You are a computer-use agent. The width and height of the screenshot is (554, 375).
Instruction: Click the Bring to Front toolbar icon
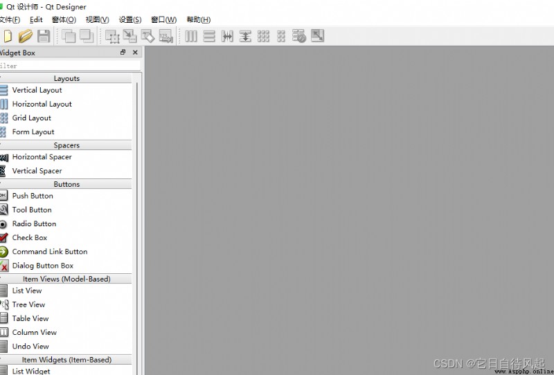87,36
